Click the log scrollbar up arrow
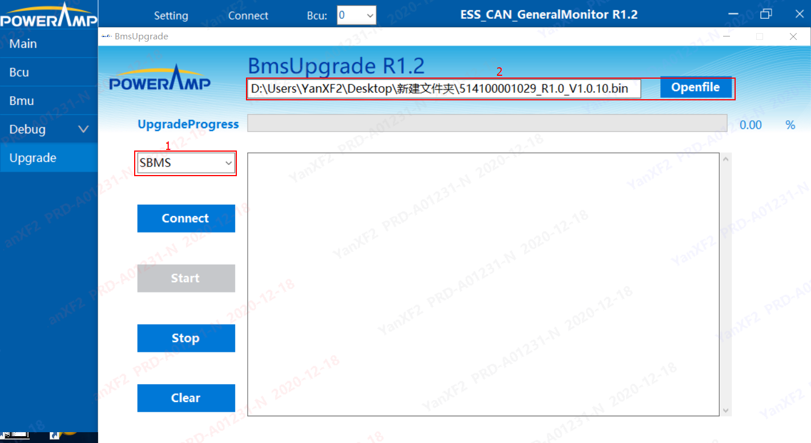 click(725, 159)
